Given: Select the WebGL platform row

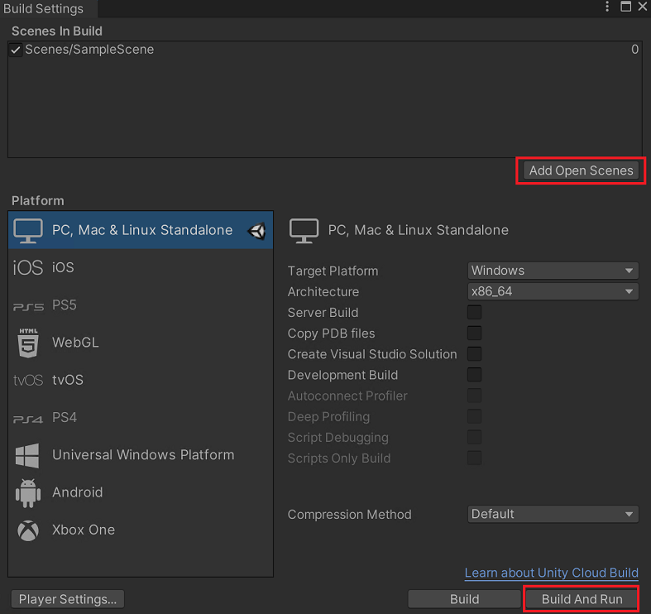Looking at the screenshot, I should (x=141, y=343).
